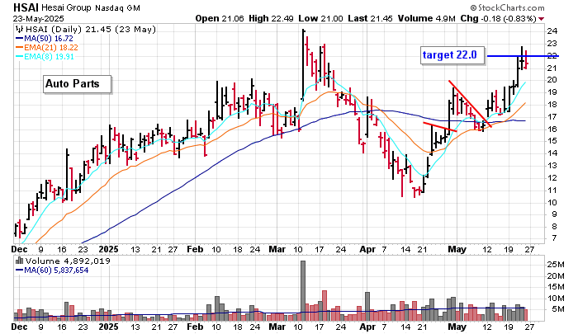This screenshot has height=334, width=578.
Task: Click the '2025' label on upper date axis
Action: point(109,249)
